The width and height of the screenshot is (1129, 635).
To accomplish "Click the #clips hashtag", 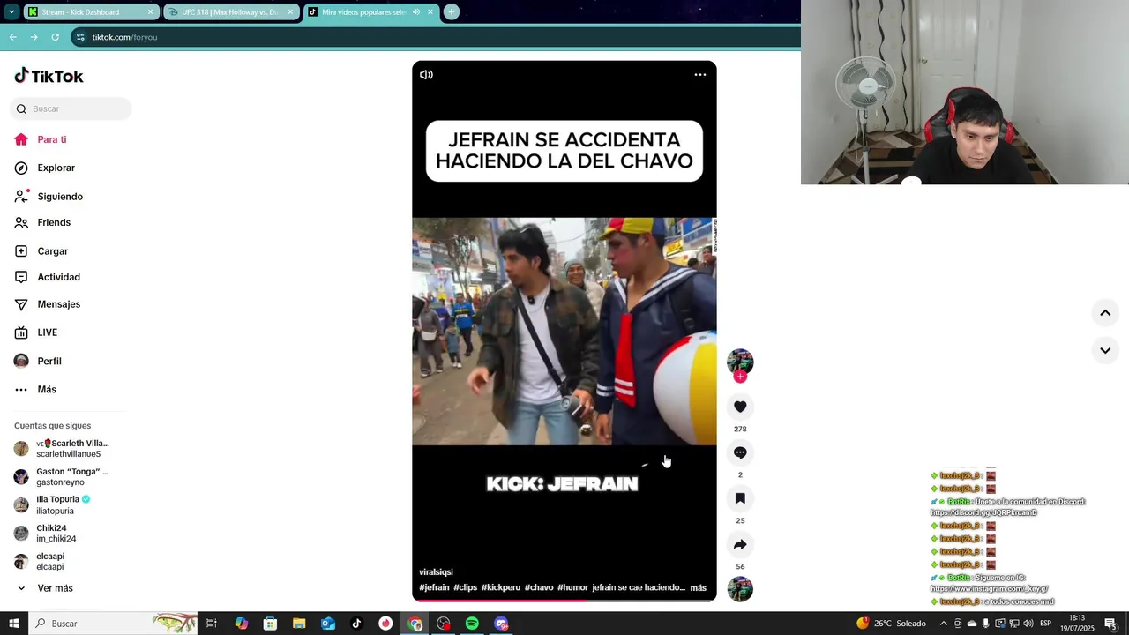I will [x=465, y=587].
